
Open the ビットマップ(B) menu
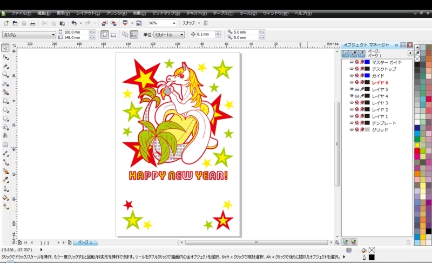click(x=166, y=13)
